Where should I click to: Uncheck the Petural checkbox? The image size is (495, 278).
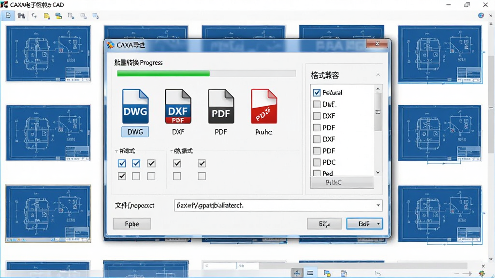pyautogui.click(x=317, y=92)
